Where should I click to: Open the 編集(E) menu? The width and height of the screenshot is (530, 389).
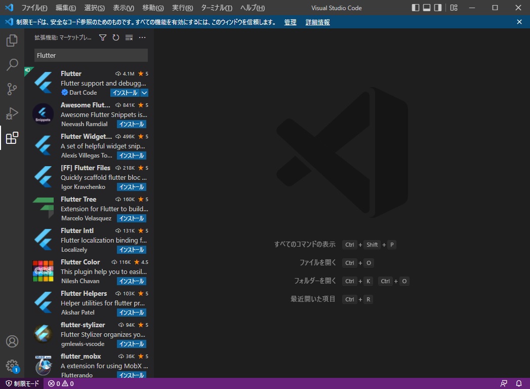[66, 8]
